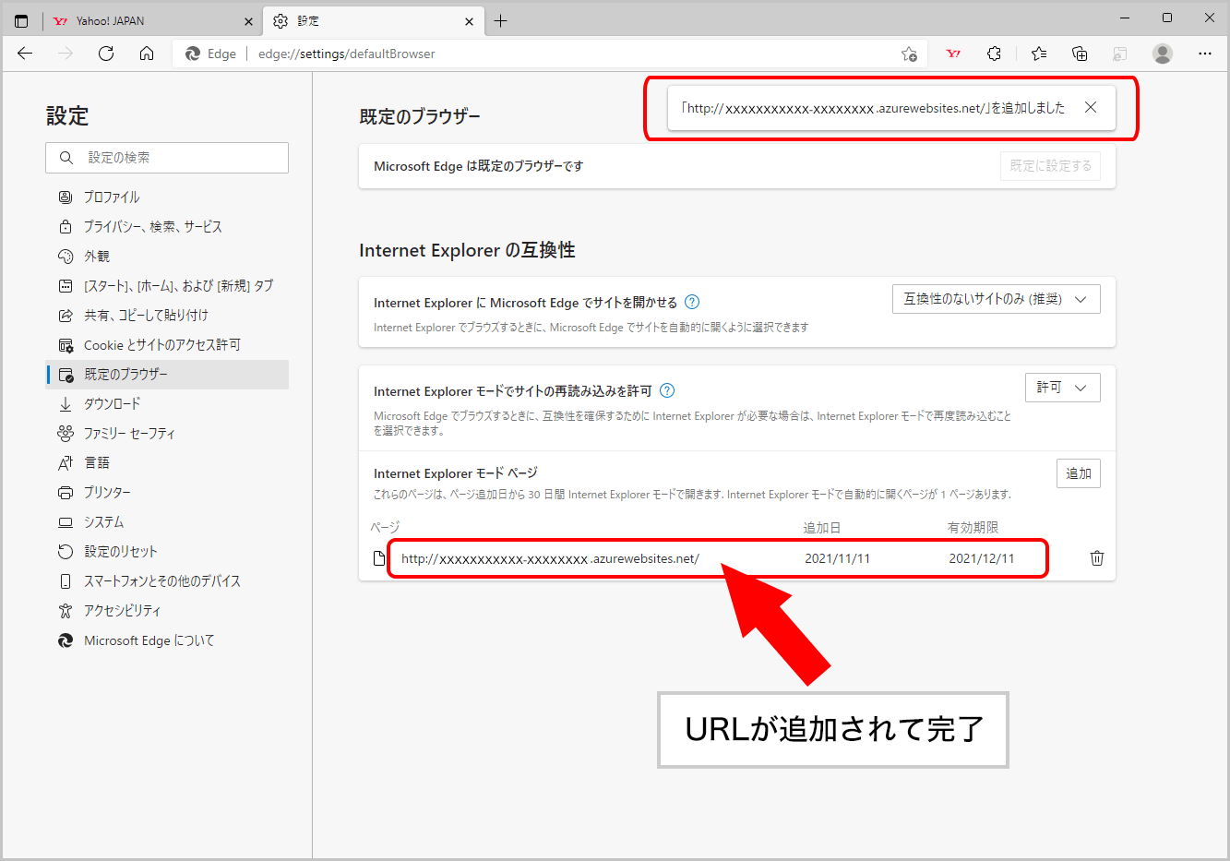Open ファミリー セーフティ settings
The height and width of the screenshot is (861, 1230).
(x=167, y=434)
